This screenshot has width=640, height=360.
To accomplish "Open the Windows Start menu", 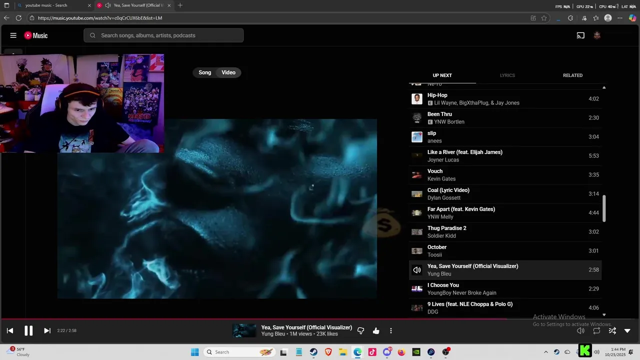I will pos(195,352).
